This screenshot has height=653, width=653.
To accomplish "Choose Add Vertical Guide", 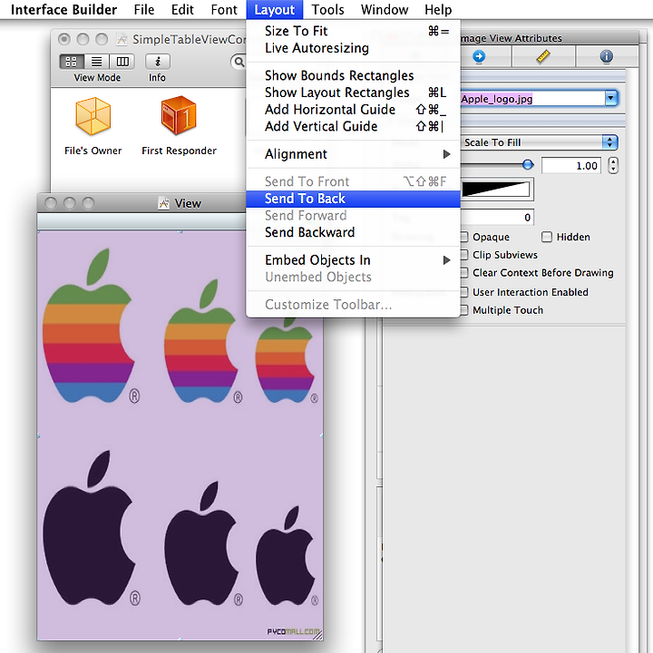I will click(353, 127).
